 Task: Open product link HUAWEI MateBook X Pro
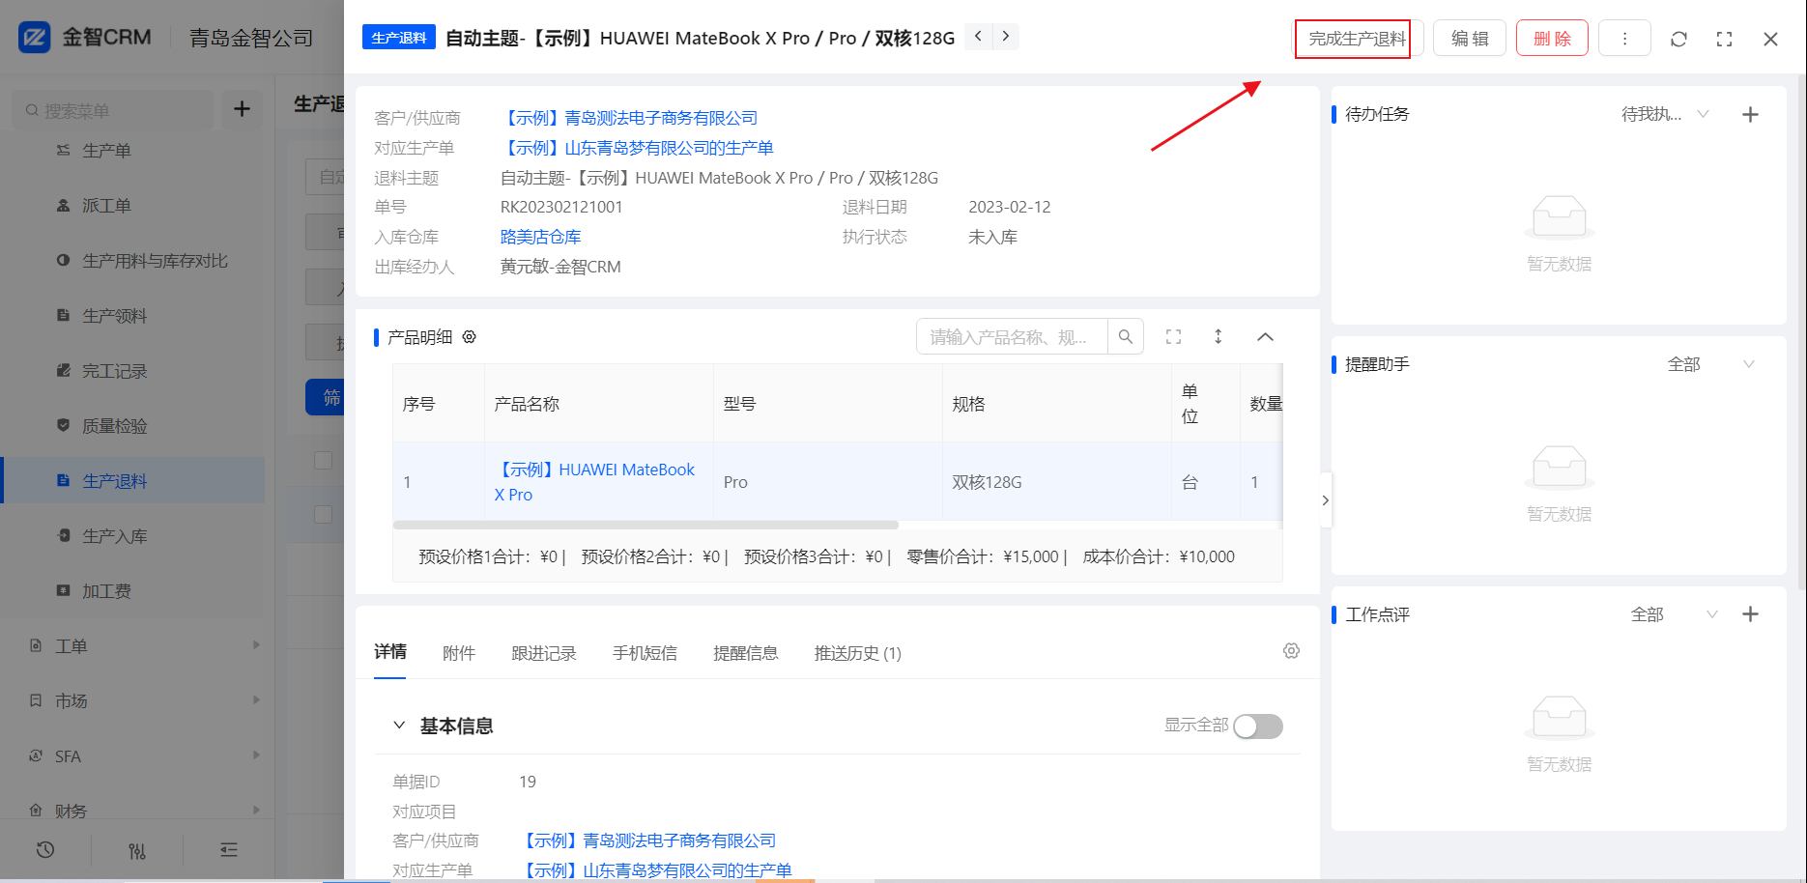[594, 482]
